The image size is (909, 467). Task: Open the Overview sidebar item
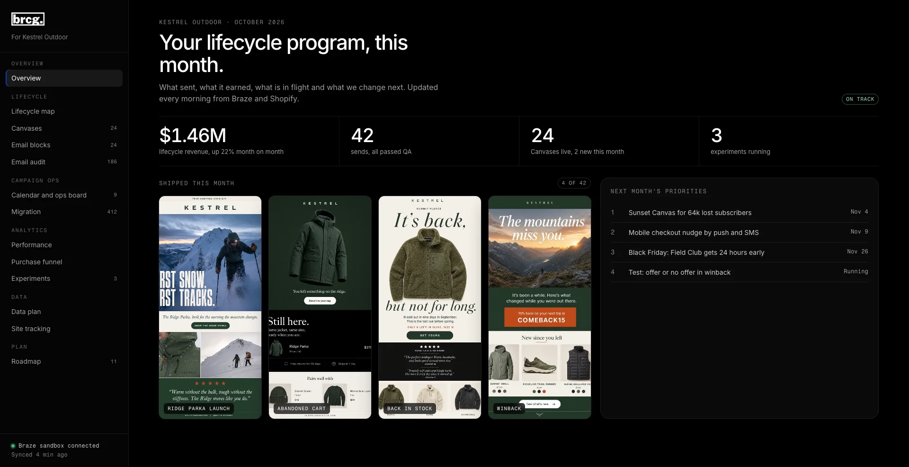[64, 78]
